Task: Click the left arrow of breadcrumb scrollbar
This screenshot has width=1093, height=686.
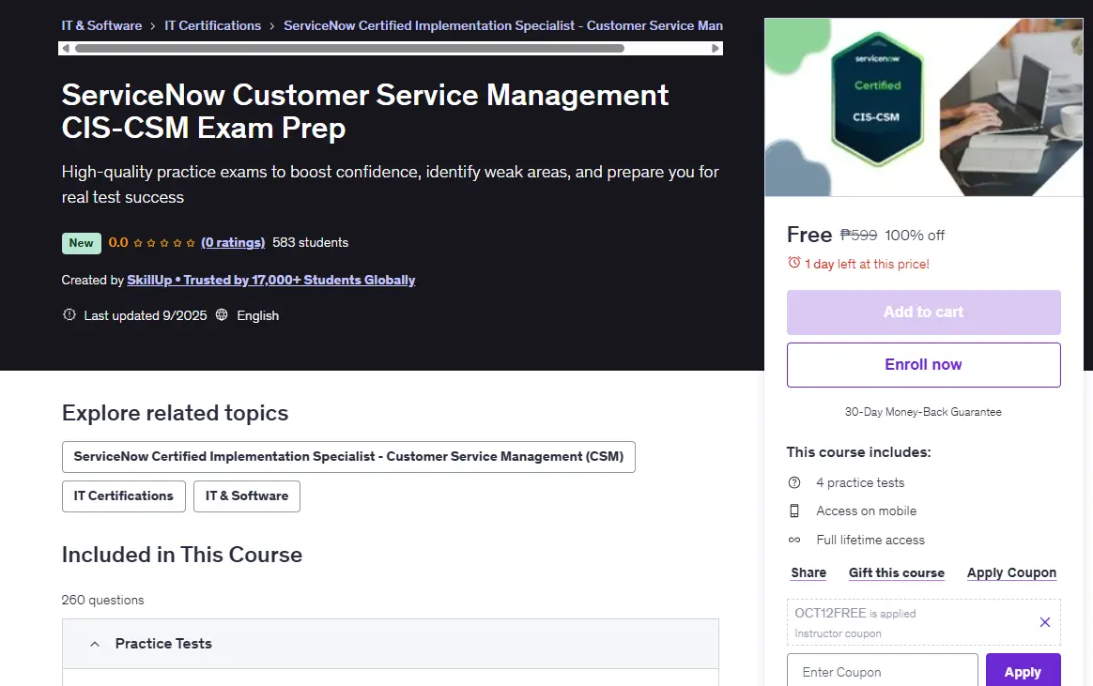Action: (66, 48)
